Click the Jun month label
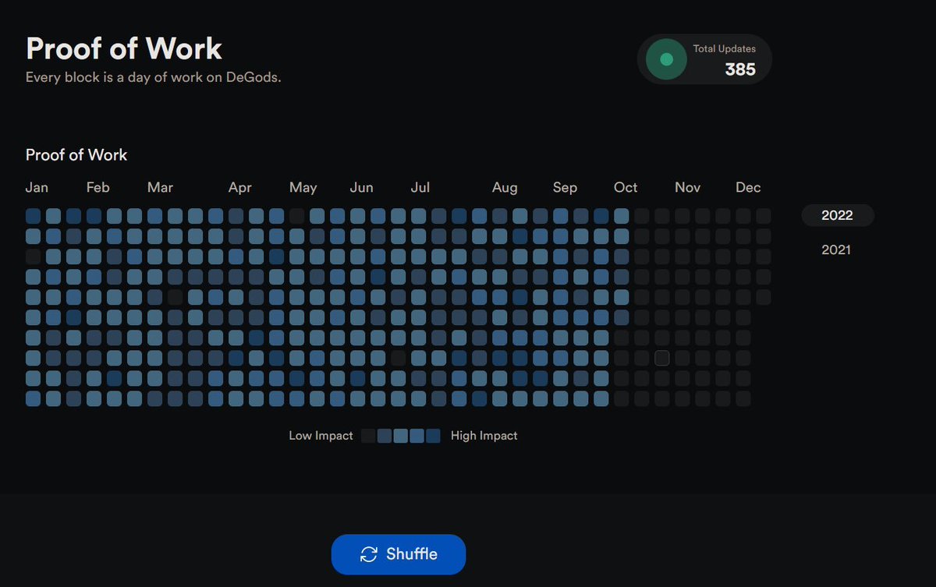Image resolution: width=936 pixels, height=587 pixels. [361, 187]
